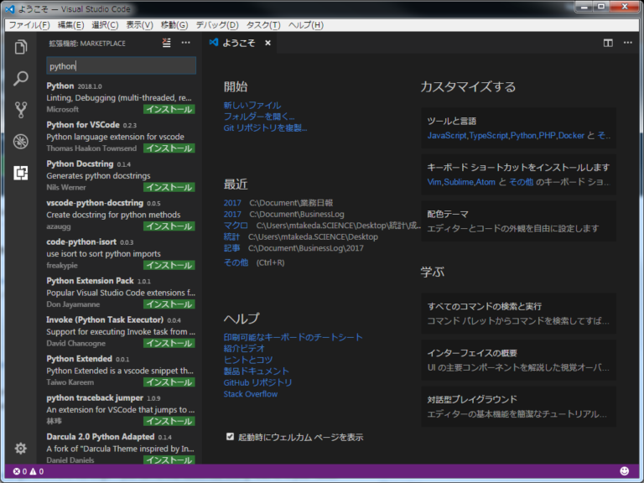The height and width of the screenshot is (483, 644).
Task: Clear extension search results icon
Action: pyautogui.click(x=166, y=43)
